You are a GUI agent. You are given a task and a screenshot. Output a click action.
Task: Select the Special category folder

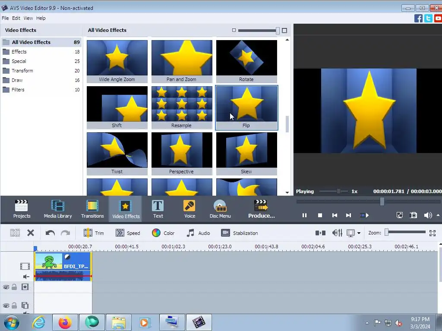(x=41, y=61)
